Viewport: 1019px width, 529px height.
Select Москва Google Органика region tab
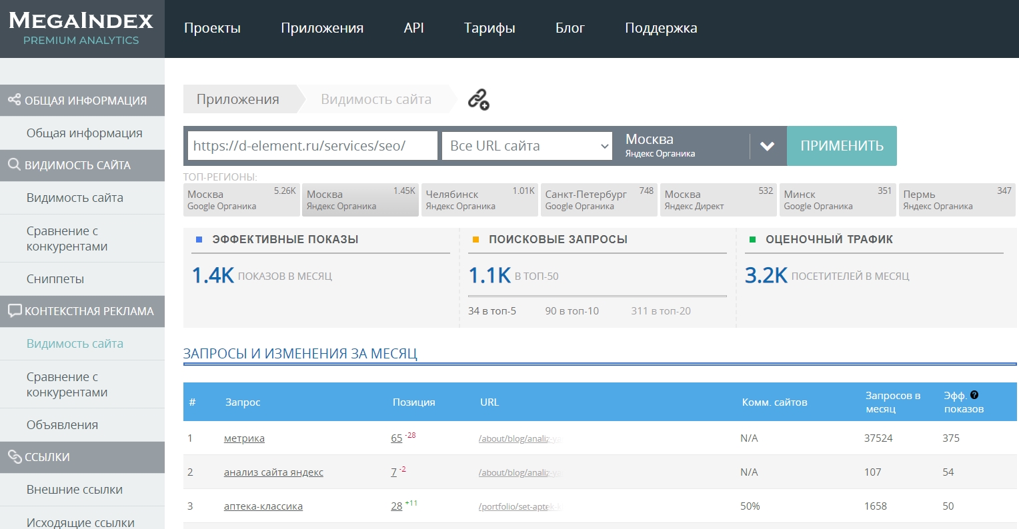click(x=241, y=200)
